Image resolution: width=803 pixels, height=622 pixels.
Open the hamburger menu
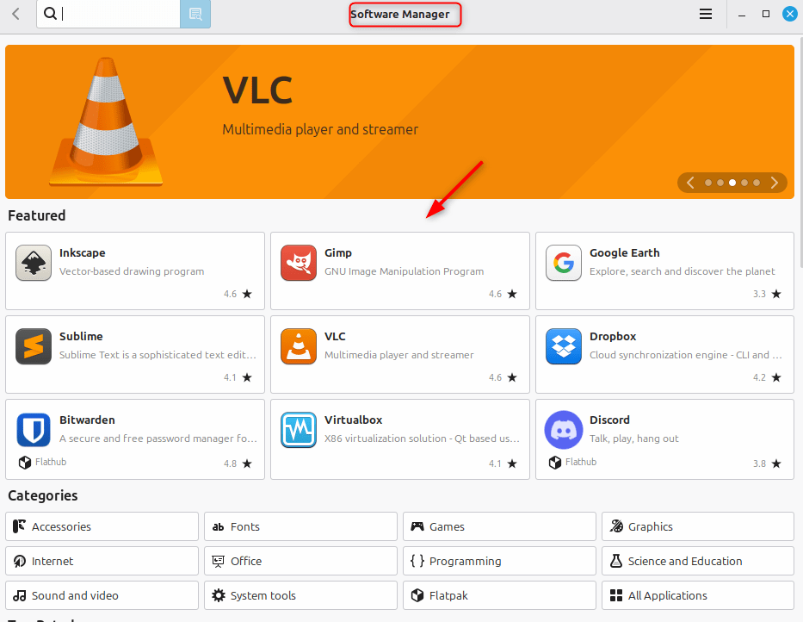pyautogui.click(x=706, y=14)
